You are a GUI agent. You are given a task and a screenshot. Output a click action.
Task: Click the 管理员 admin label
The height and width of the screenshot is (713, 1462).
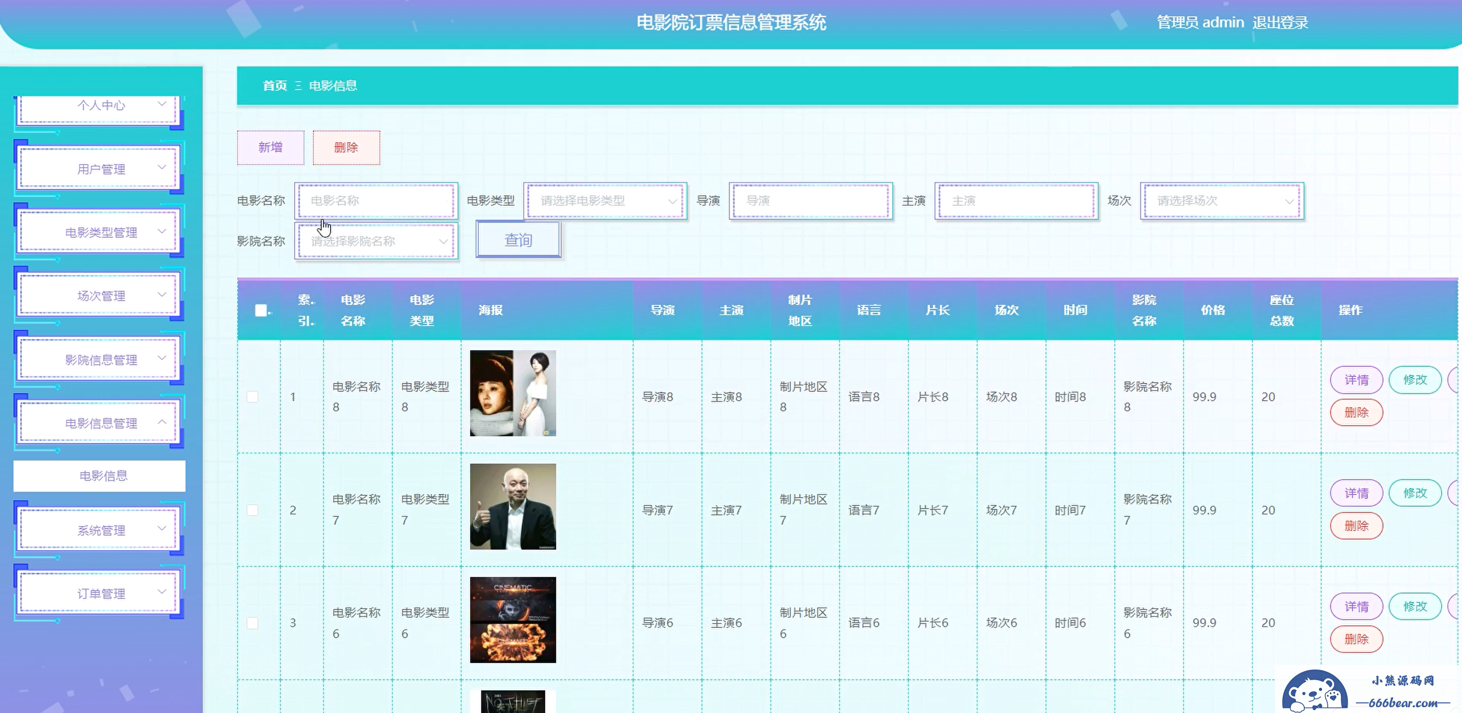click(x=1200, y=22)
